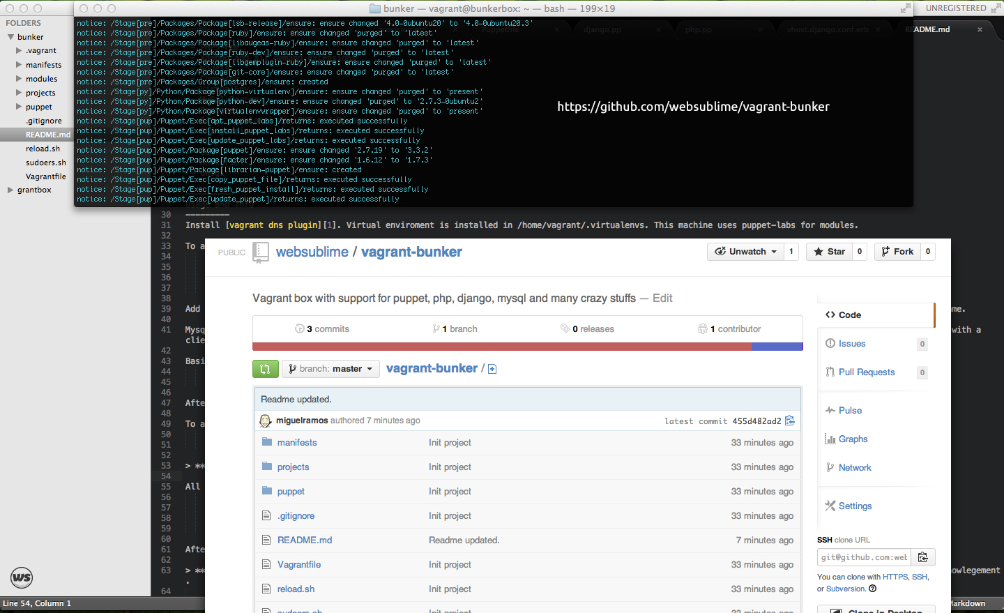
Task: Collapse the bunker folder in Sublime sidebar
Action: pos(10,37)
